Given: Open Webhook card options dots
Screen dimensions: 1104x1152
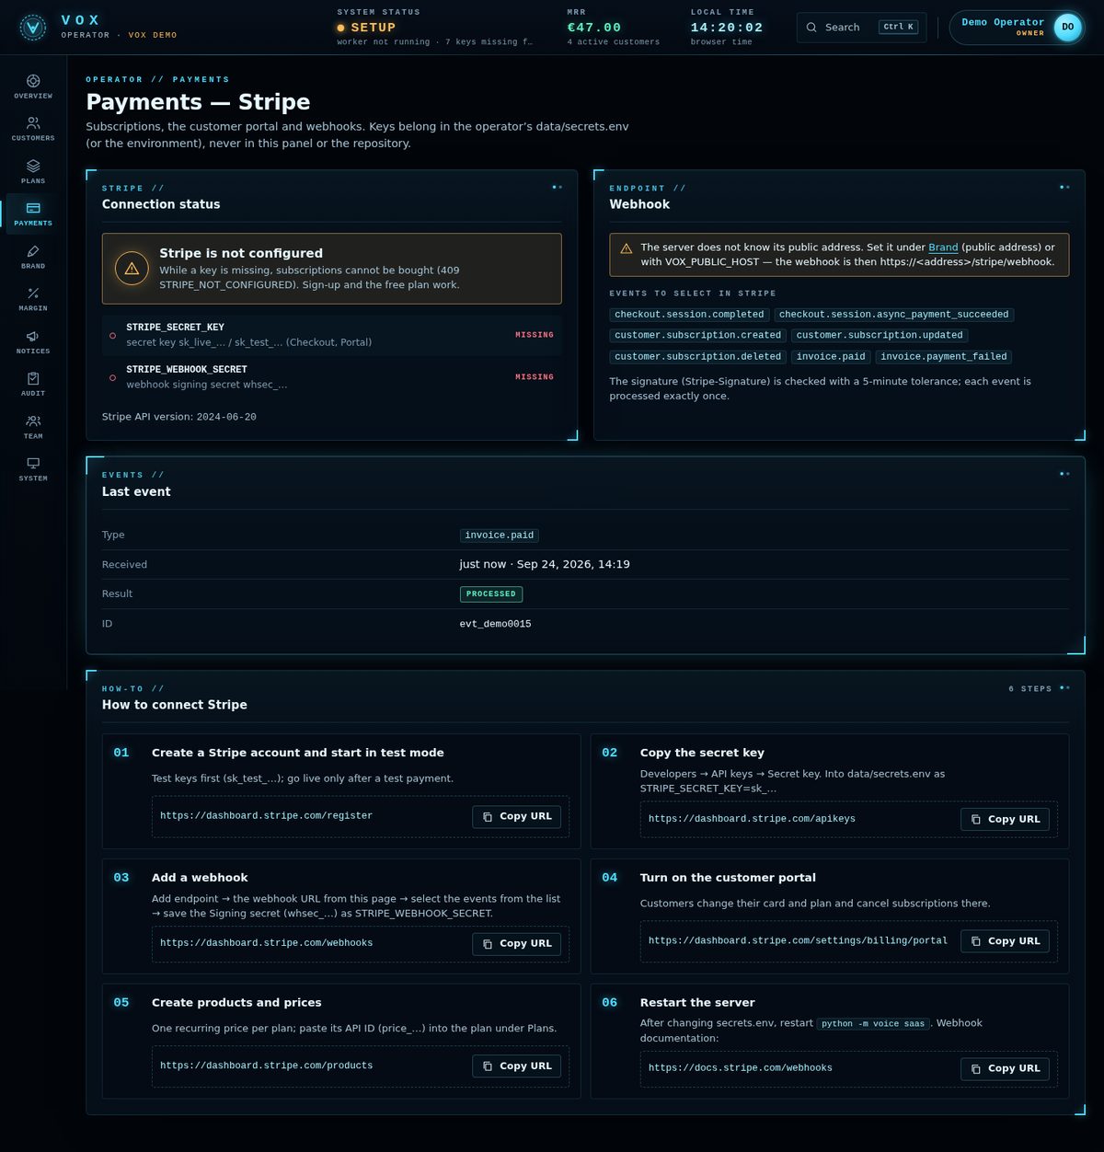Looking at the screenshot, I should (1064, 188).
